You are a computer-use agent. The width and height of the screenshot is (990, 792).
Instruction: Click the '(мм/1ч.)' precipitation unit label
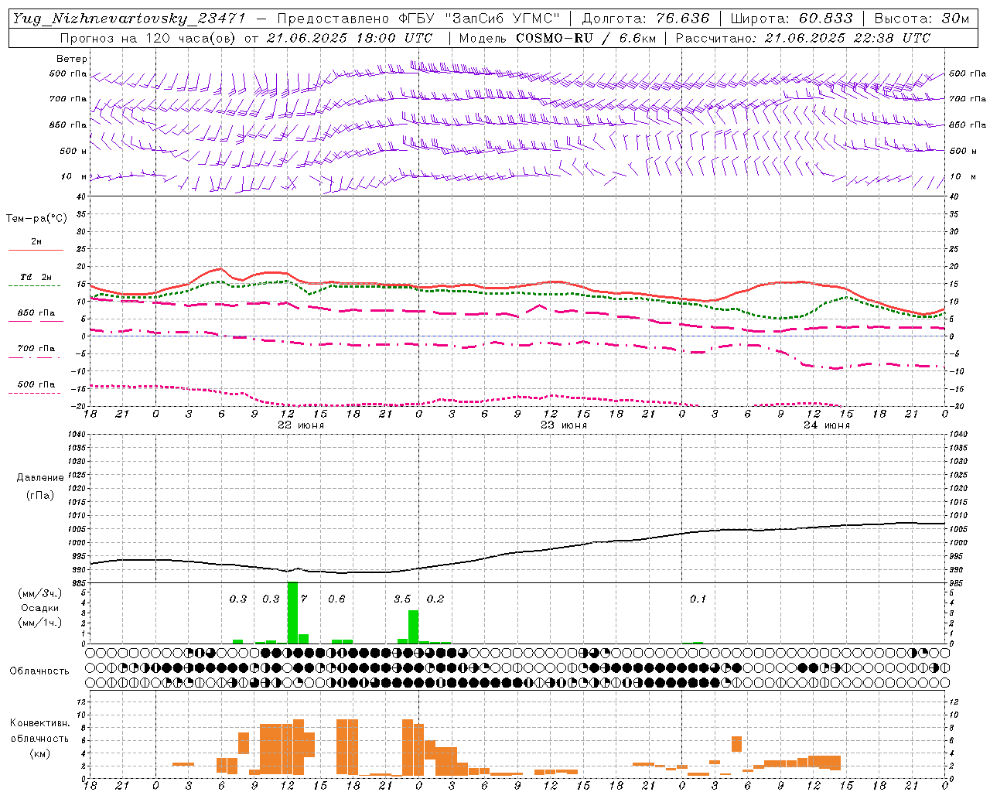pyautogui.click(x=39, y=623)
